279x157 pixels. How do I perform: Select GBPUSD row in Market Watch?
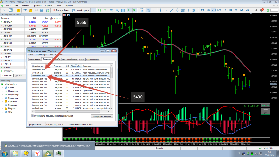[x=31, y=60]
